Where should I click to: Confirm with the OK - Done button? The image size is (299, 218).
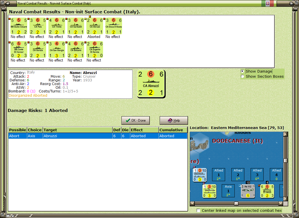pyautogui.click(x=136, y=120)
